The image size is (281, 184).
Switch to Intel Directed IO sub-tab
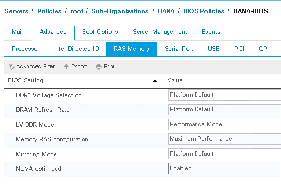click(77, 49)
